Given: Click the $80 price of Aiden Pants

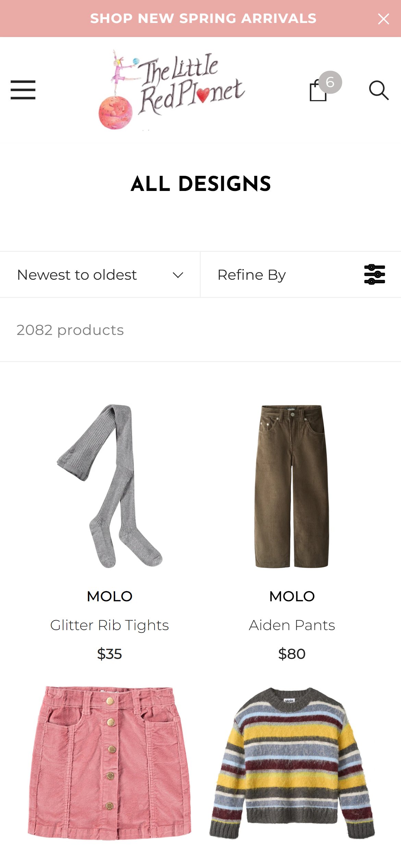Looking at the screenshot, I should [292, 654].
